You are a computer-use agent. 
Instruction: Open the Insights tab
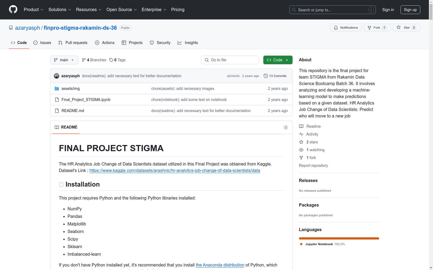pyautogui.click(x=188, y=43)
